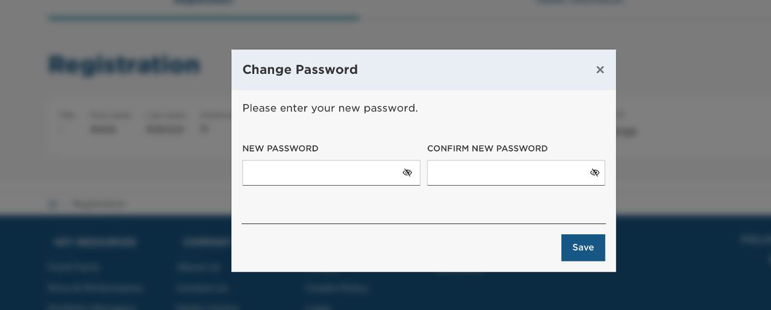Click the blurred Registration page heading

pyautogui.click(x=124, y=64)
